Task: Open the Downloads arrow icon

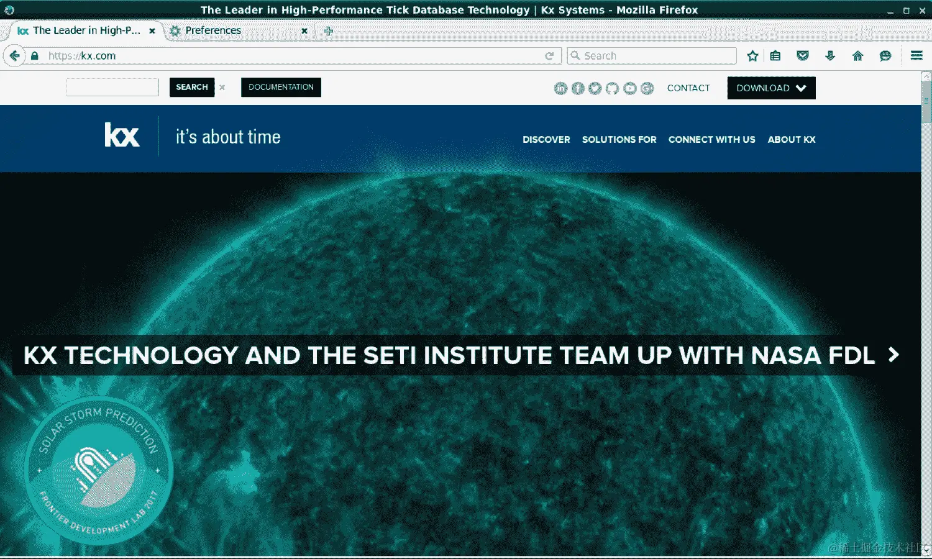Action: [x=830, y=56]
